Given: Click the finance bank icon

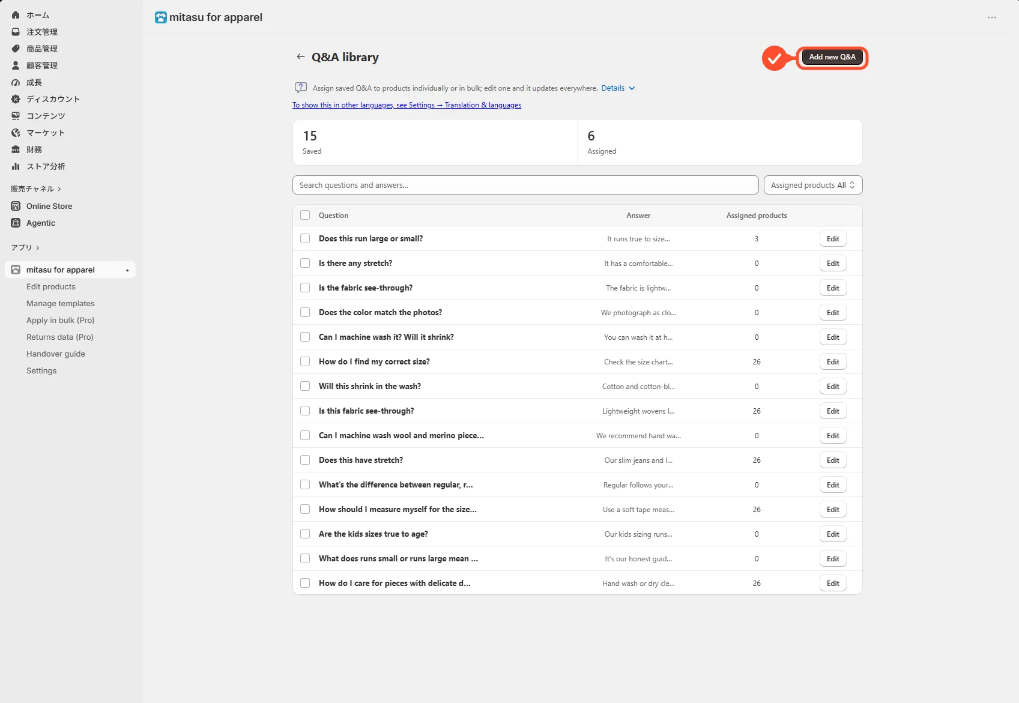Looking at the screenshot, I should click(x=16, y=149).
